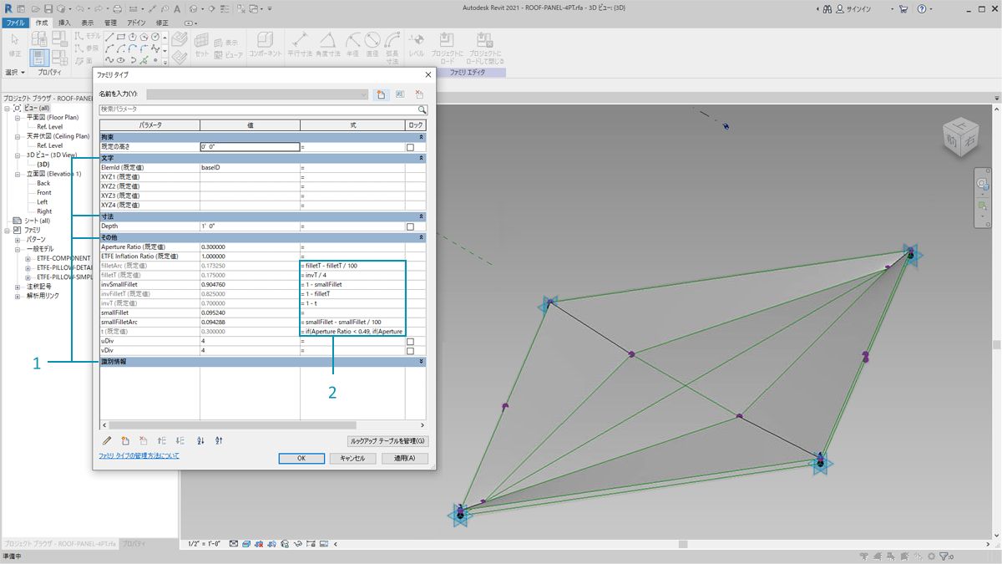Switch to the 表示 ribbon tab

88,23
